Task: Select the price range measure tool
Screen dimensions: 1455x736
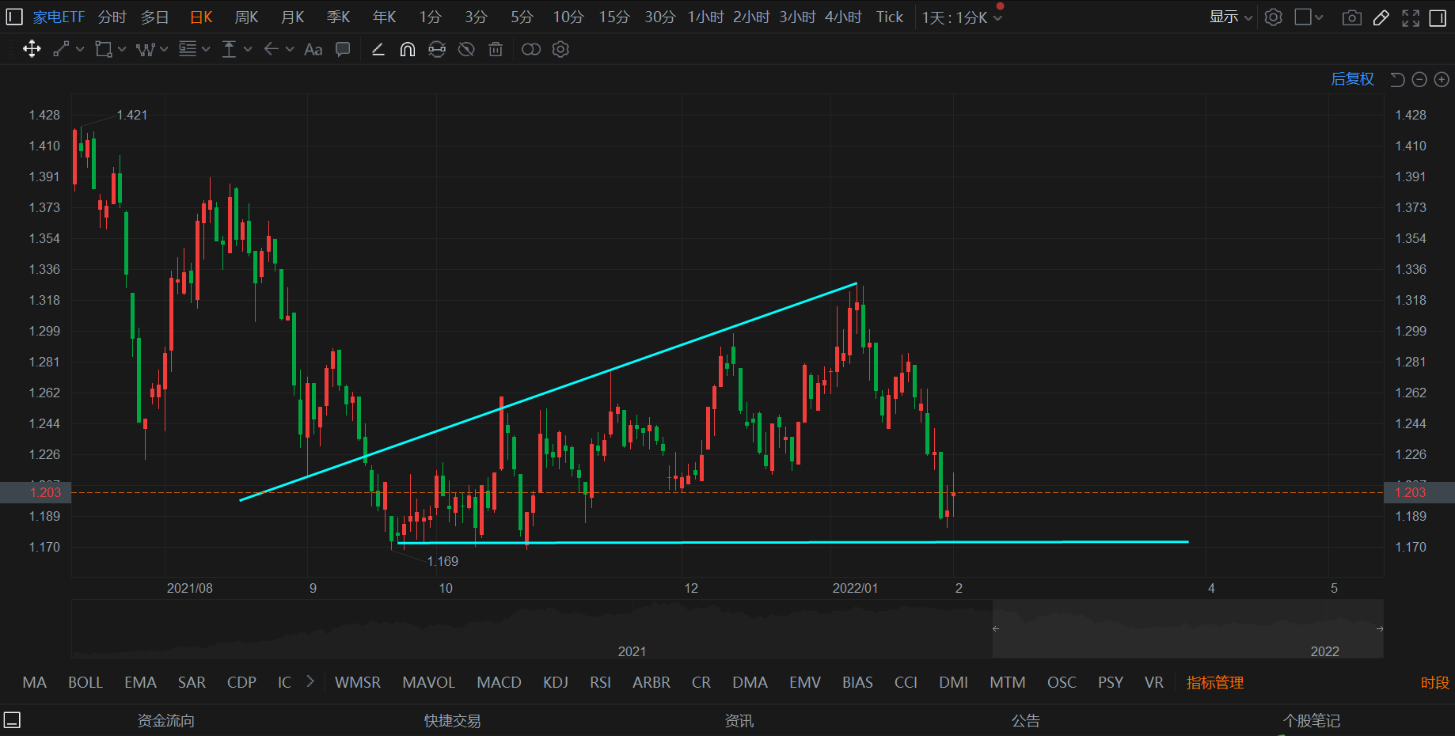Action: (x=229, y=49)
